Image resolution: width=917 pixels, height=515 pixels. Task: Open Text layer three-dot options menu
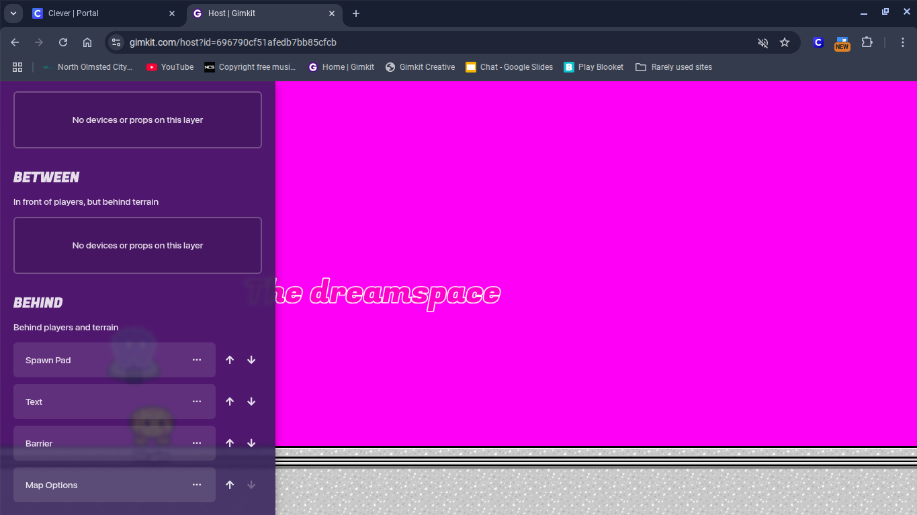click(197, 402)
